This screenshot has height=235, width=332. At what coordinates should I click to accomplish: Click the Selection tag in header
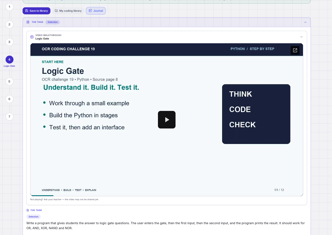(52, 22)
